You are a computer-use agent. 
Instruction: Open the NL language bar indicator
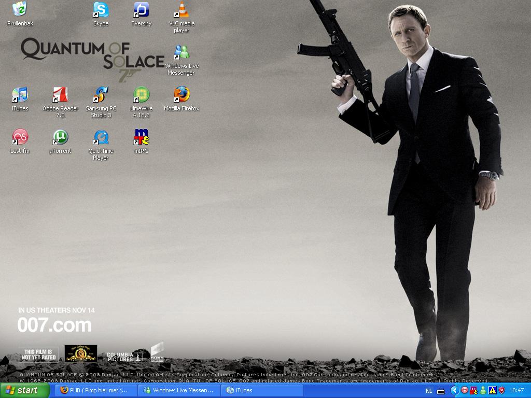(x=429, y=391)
